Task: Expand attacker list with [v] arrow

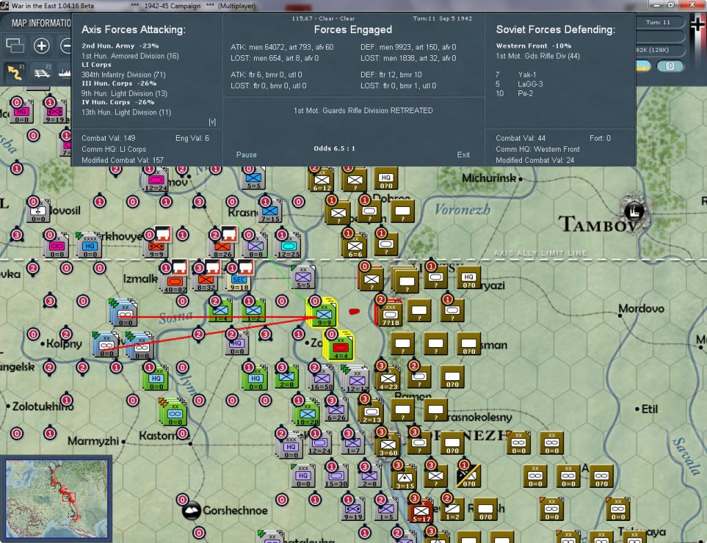Action: tap(212, 122)
